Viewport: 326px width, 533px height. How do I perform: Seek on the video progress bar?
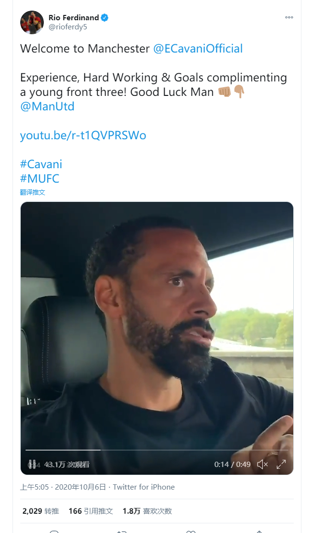click(157, 450)
